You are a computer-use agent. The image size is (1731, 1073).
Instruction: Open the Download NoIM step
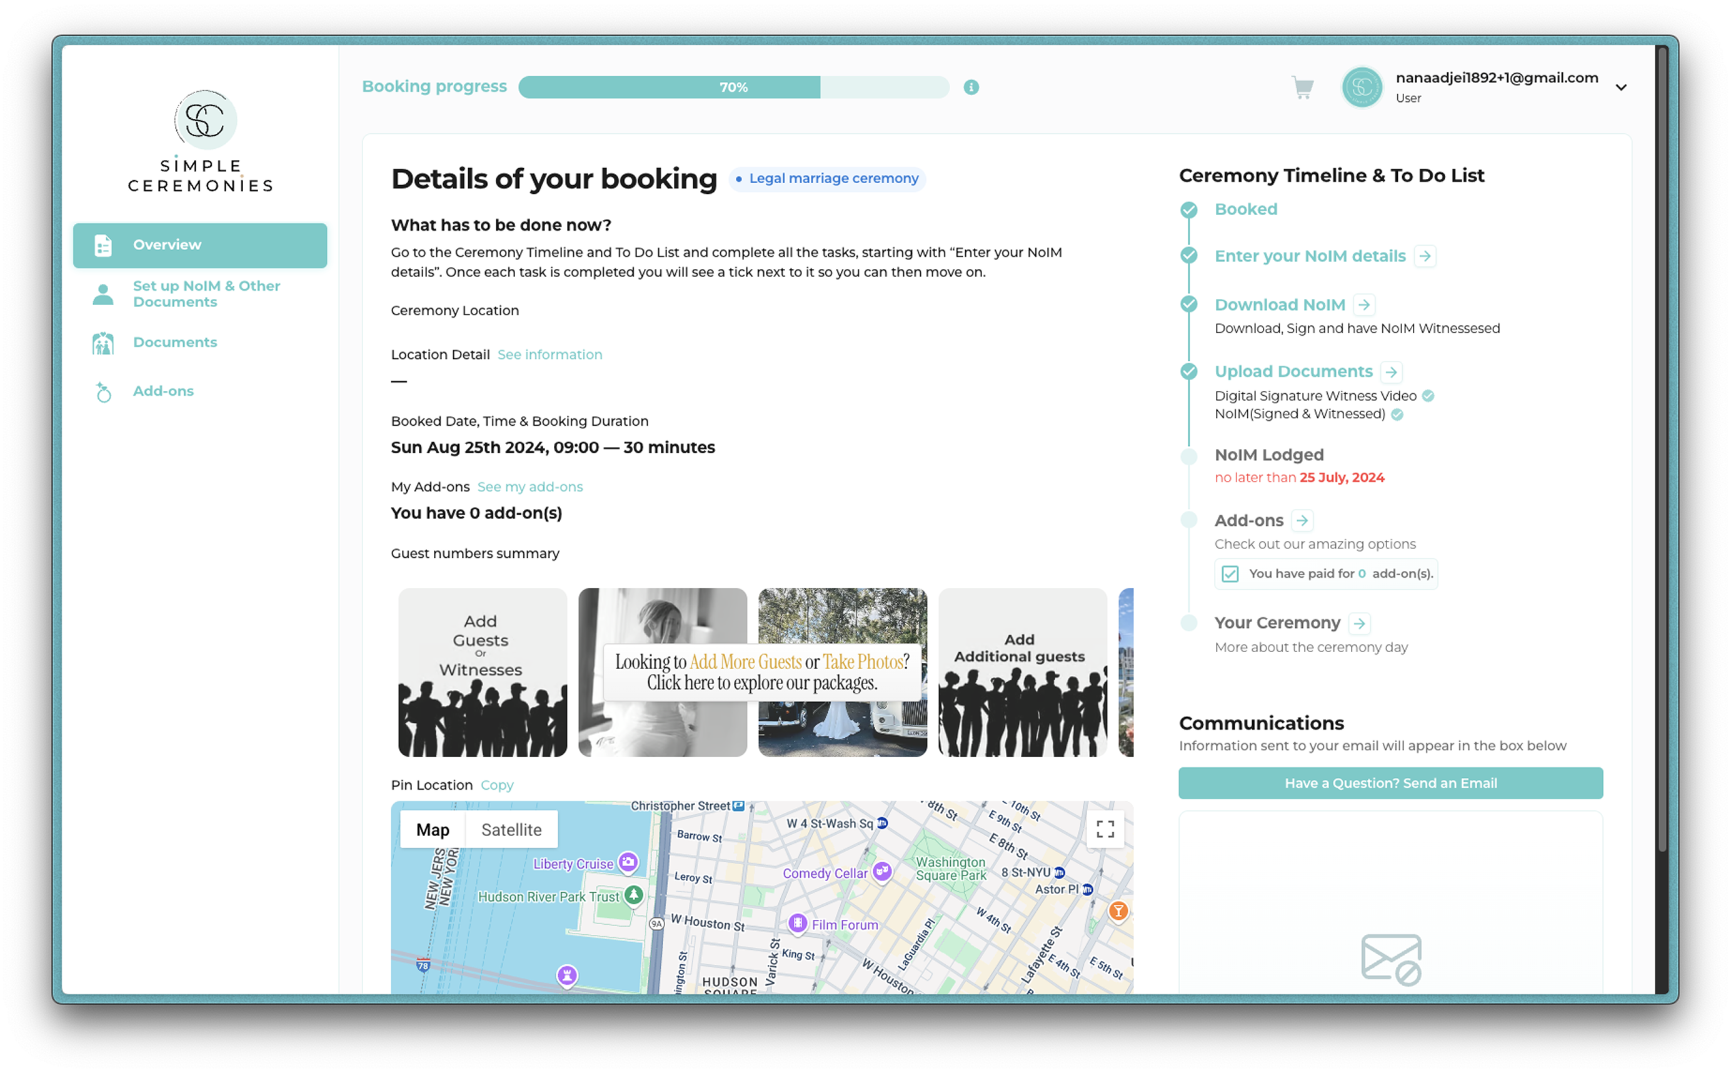1280,305
